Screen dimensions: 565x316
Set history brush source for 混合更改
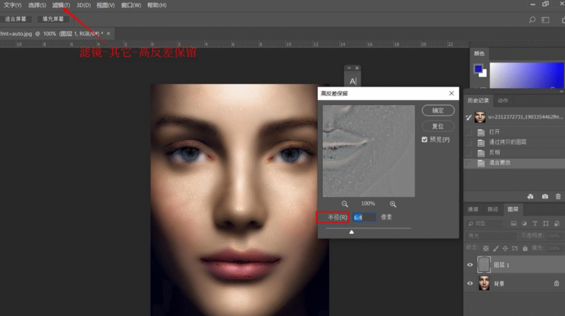[x=468, y=163]
